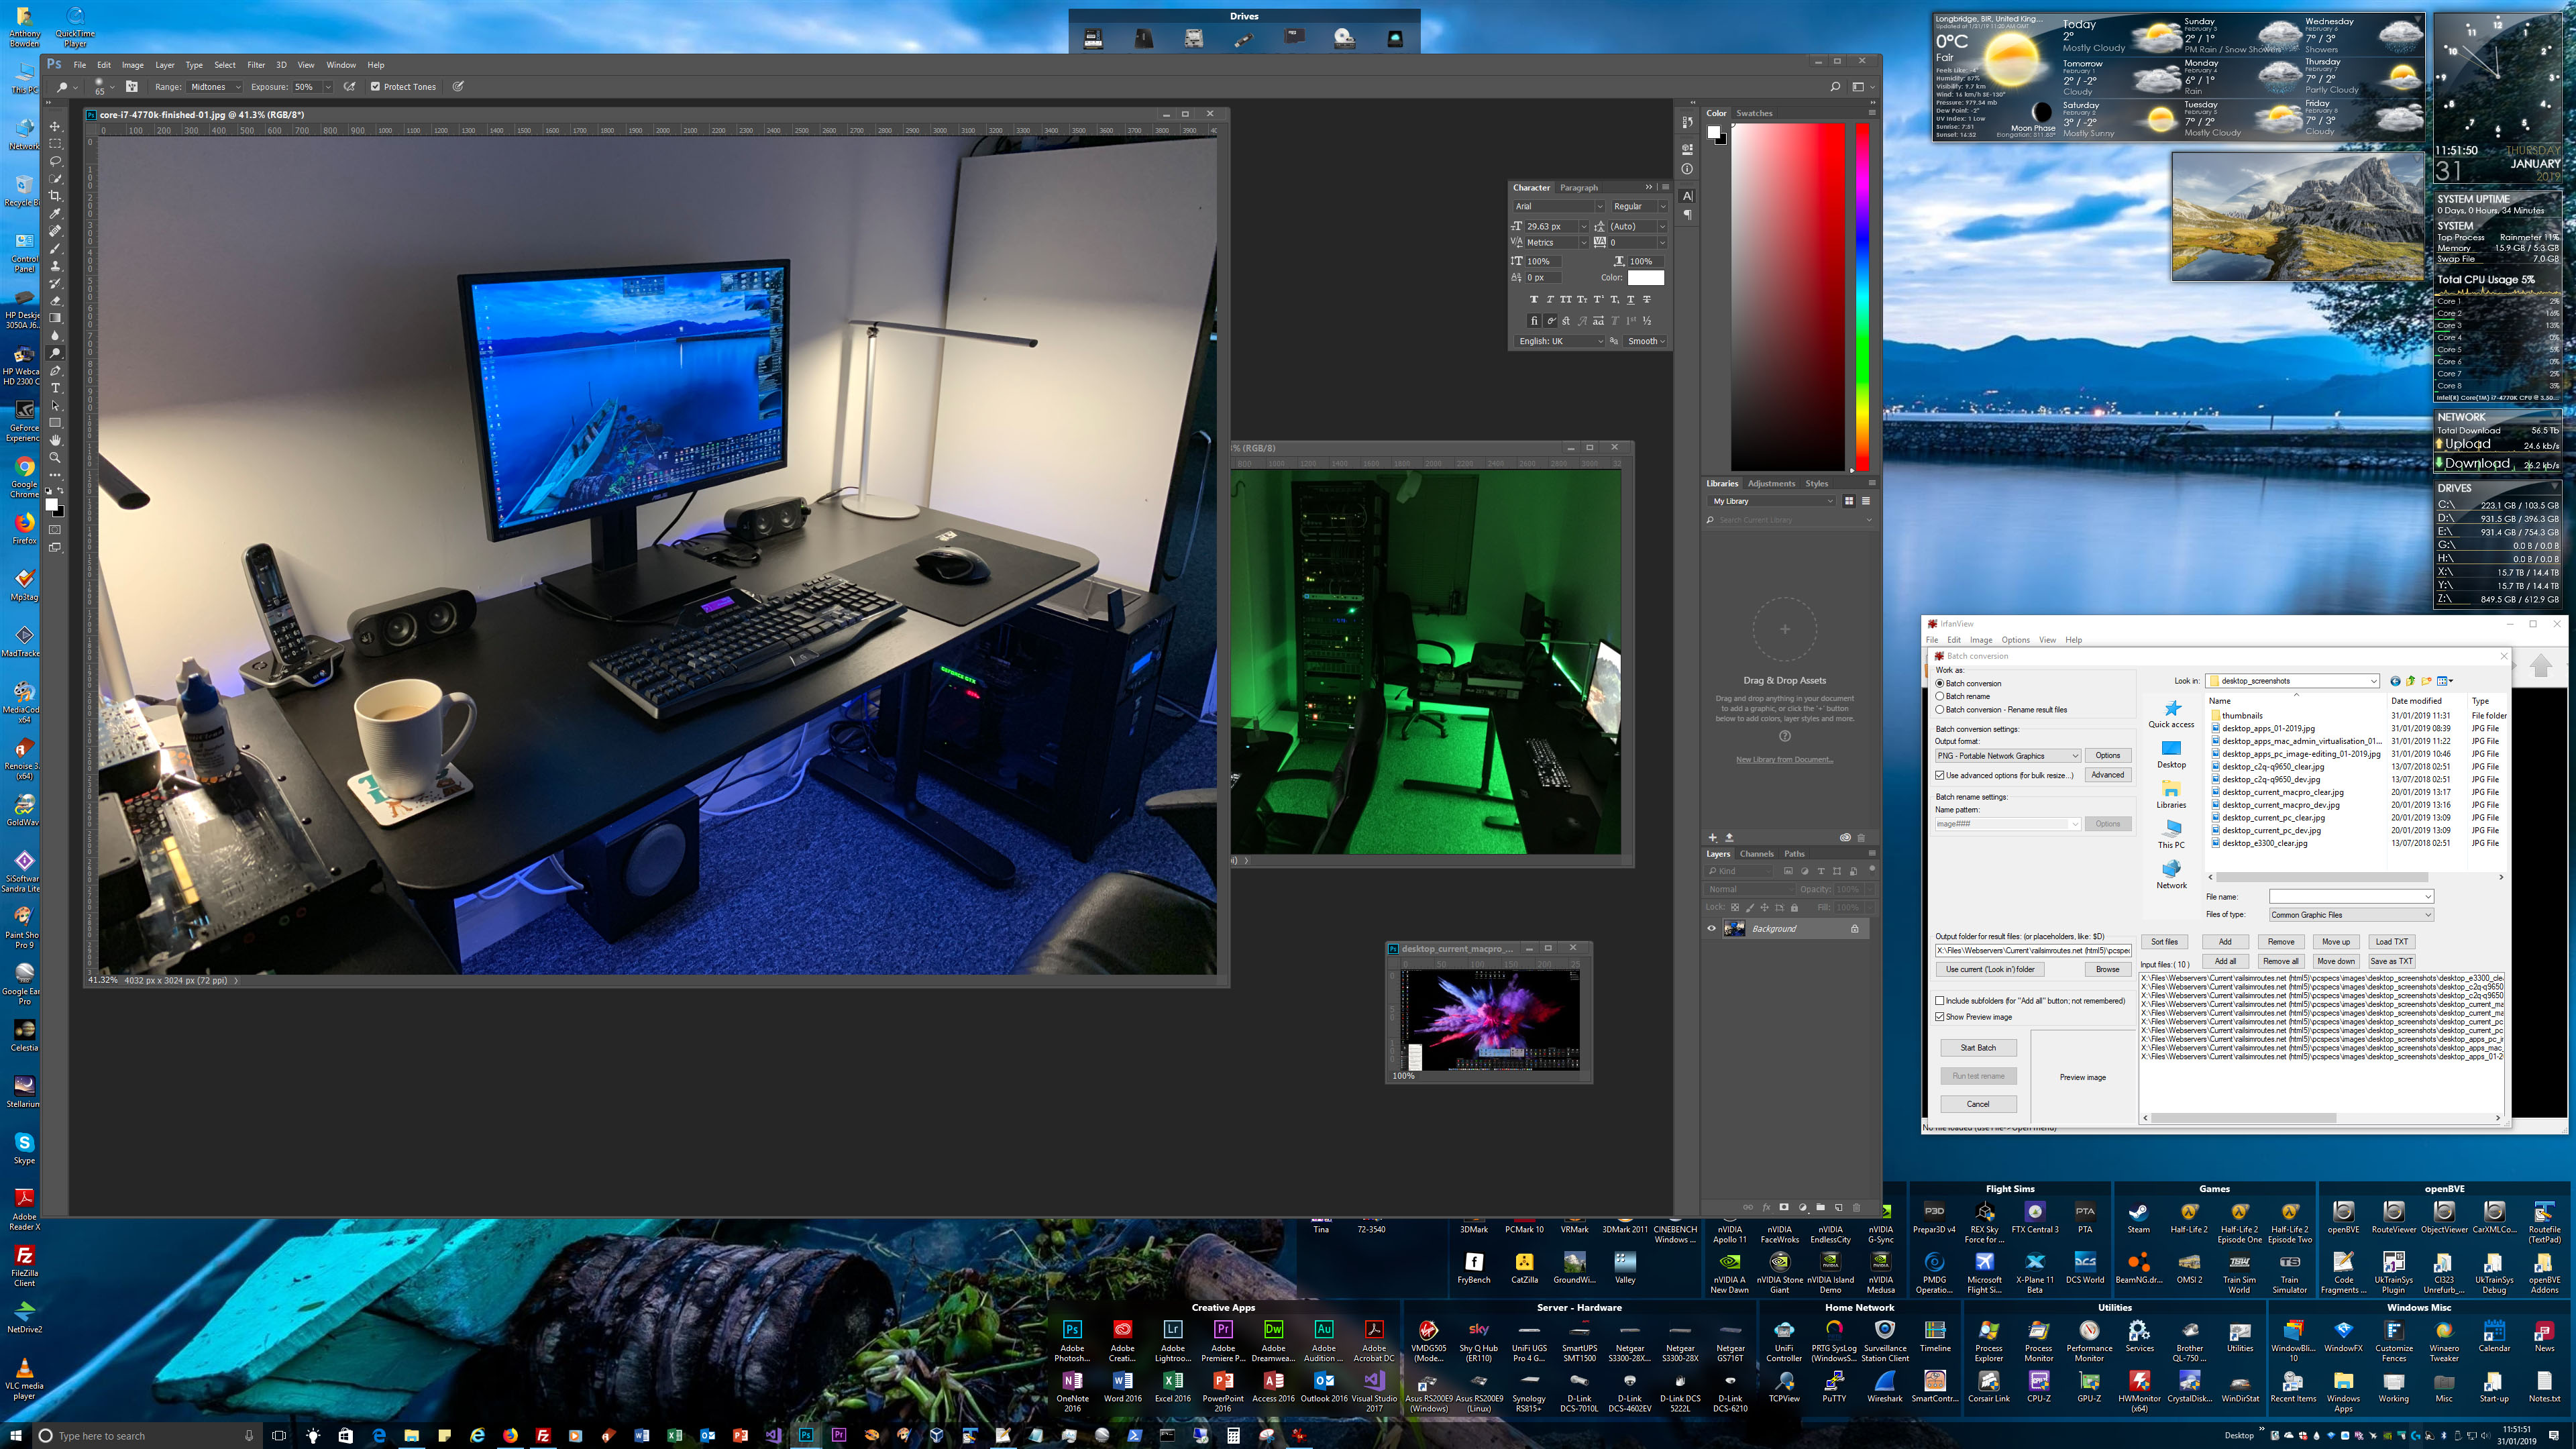The width and height of the screenshot is (2576, 1449).
Task: Select the Batch rename radio button
Action: 1940,696
